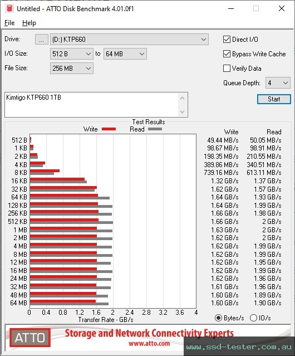295x356 pixels.
Task: Click the gray Read legend swatch
Action: (x=155, y=129)
